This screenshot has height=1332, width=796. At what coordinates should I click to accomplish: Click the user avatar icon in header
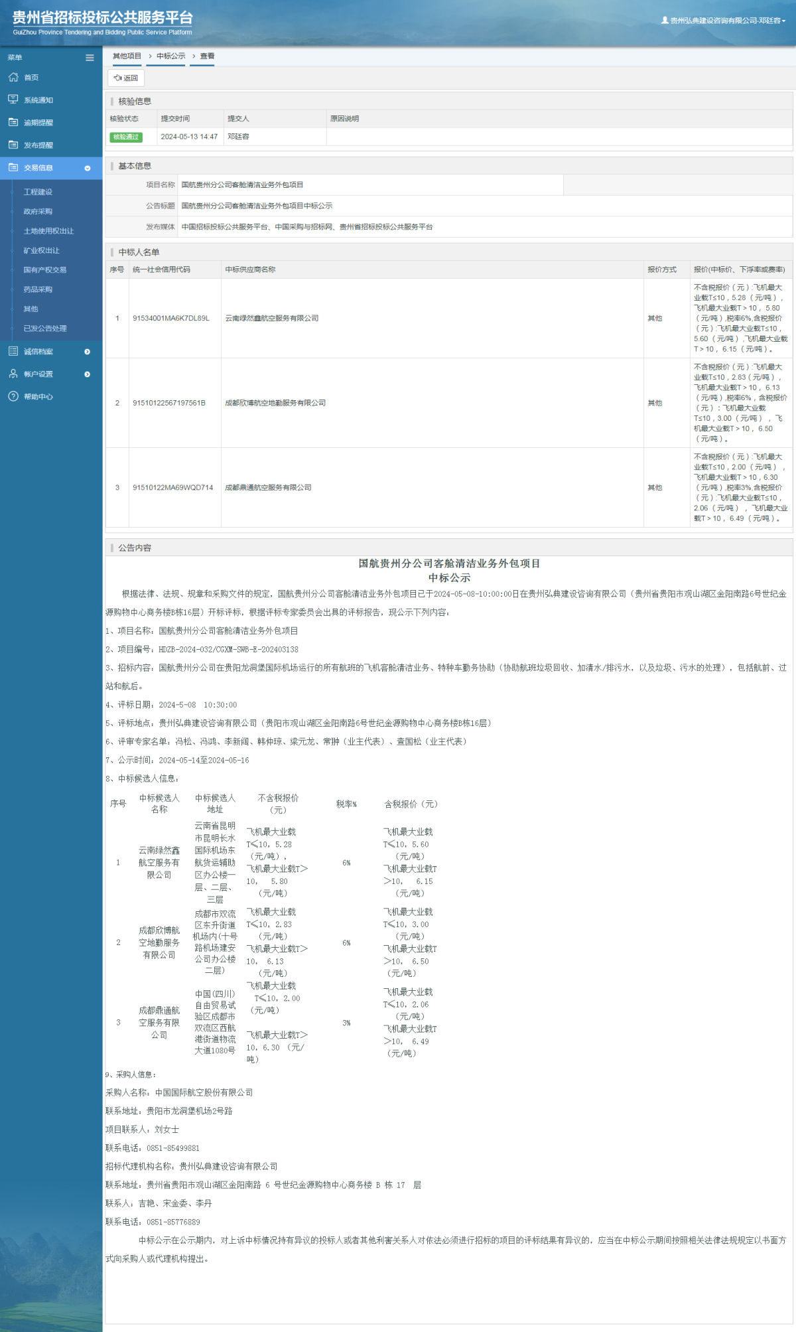click(x=665, y=21)
